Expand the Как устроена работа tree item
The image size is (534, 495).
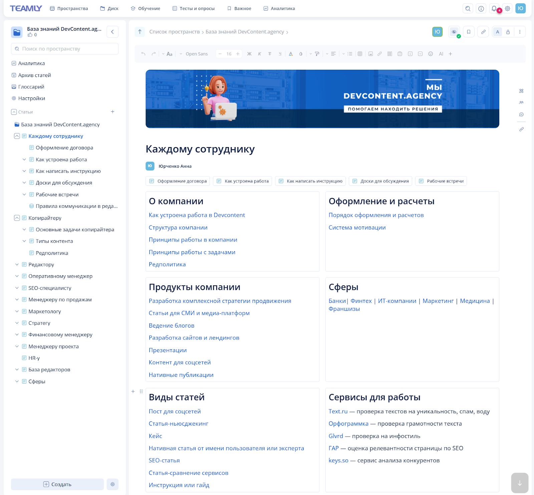24,159
